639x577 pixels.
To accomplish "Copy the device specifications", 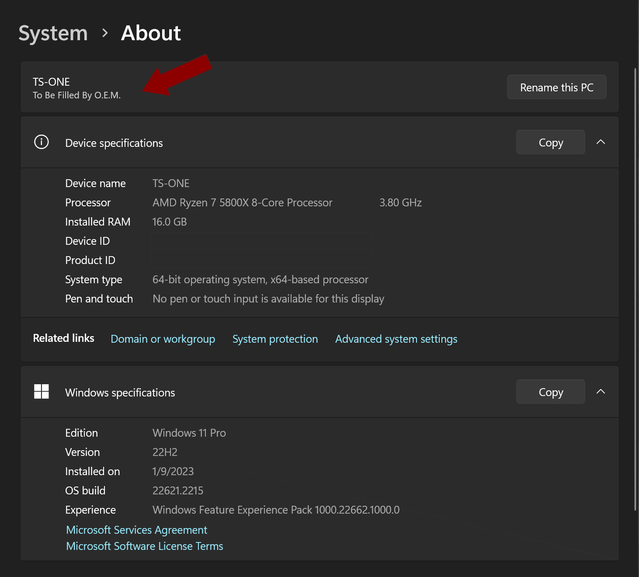I will click(x=550, y=142).
